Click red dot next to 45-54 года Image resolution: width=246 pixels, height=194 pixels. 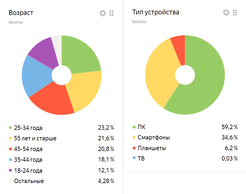11,149
